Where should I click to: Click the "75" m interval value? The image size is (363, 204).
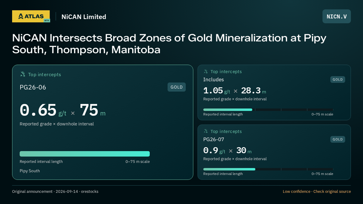[x=89, y=110]
